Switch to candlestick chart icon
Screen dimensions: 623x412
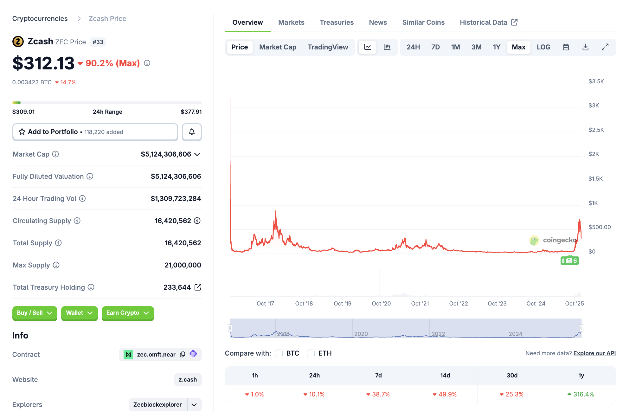(x=387, y=47)
